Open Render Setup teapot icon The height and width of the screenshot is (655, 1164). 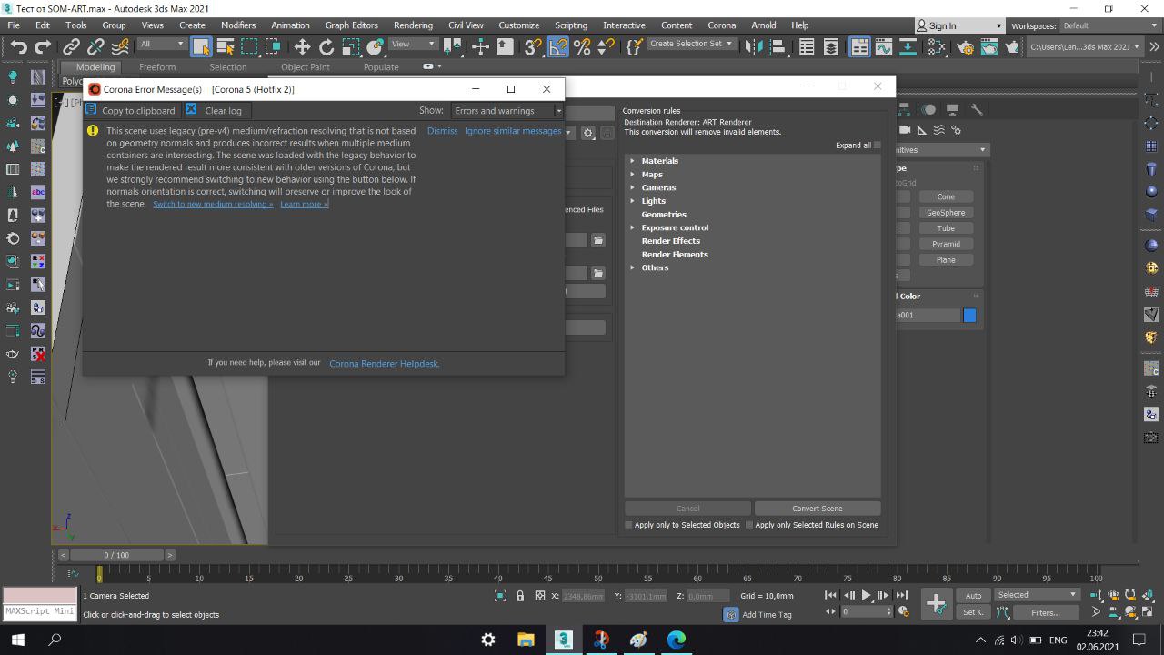pyautogui.click(x=965, y=46)
